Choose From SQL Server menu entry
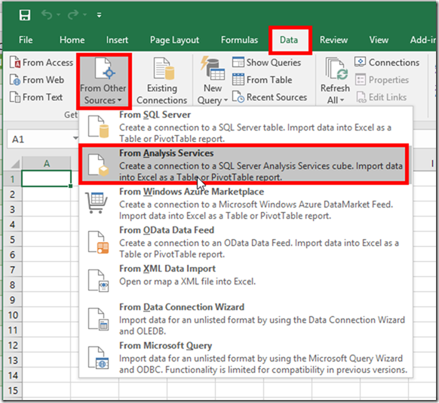The image size is (439, 403). [x=245, y=126]
